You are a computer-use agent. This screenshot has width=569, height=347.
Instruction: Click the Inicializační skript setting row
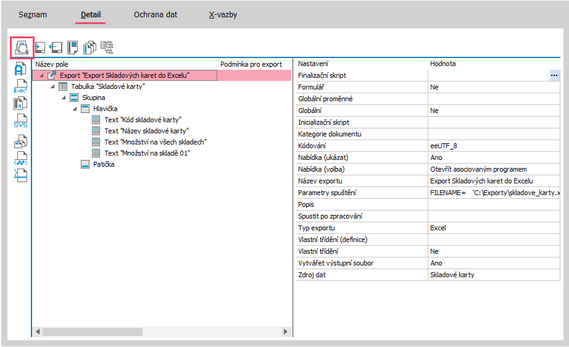point(428,122)
